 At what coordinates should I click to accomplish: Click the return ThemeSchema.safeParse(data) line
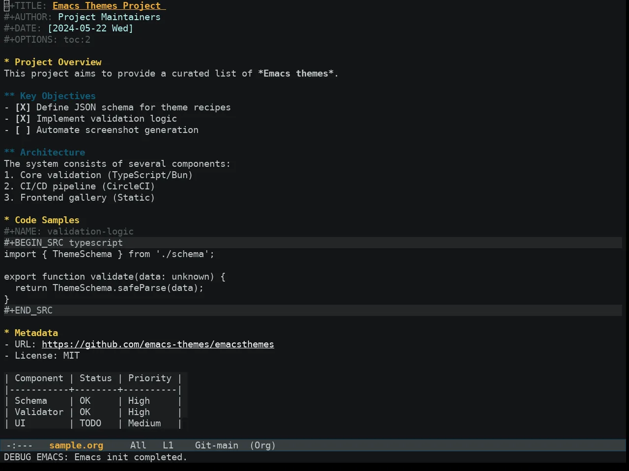pyautogui.click(x=109, y=288)
